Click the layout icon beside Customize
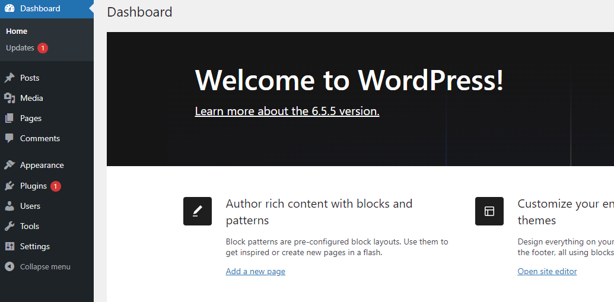Image resolution: width=614 pixels, height=302 pixels. click(489, 211)
